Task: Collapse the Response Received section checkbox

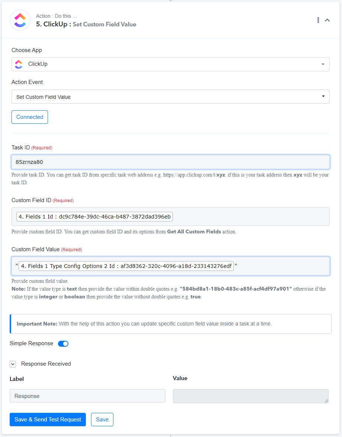Action: [x=13, y=364]
